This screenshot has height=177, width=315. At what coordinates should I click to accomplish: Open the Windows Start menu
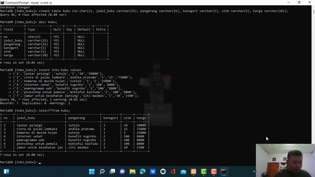point(92,172)
